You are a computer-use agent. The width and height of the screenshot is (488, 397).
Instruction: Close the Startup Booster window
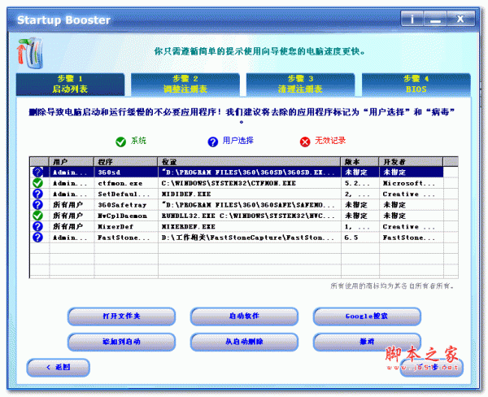coord(460,19)
